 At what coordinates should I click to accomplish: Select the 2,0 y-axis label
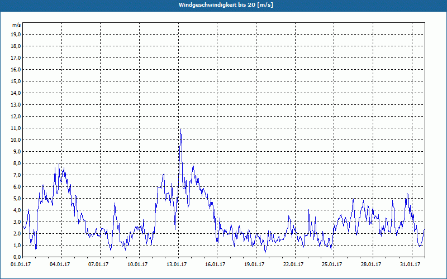(x=17, y=233)
